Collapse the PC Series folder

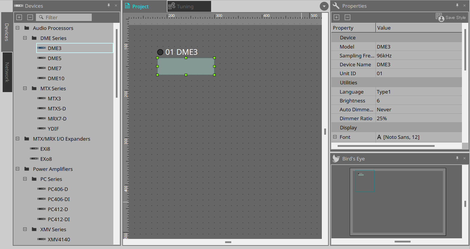[25, 179]
